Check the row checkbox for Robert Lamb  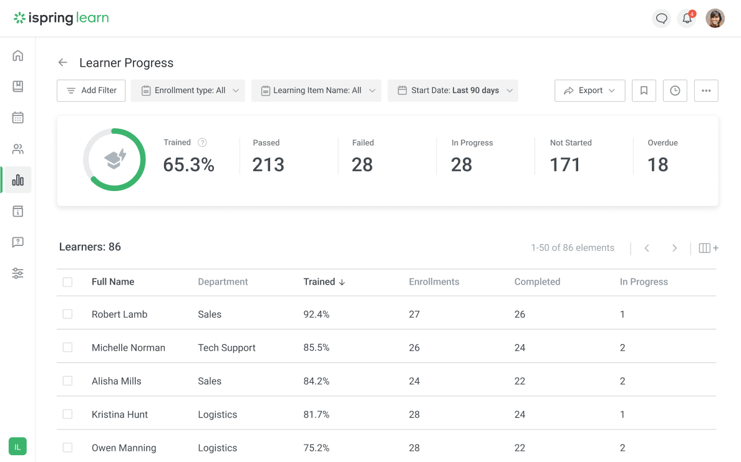tap(67, 314)
